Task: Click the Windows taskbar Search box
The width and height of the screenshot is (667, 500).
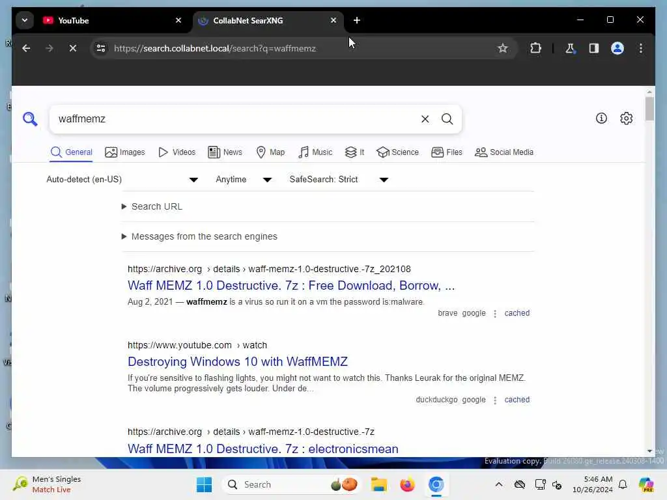Action: click(291, 484)
